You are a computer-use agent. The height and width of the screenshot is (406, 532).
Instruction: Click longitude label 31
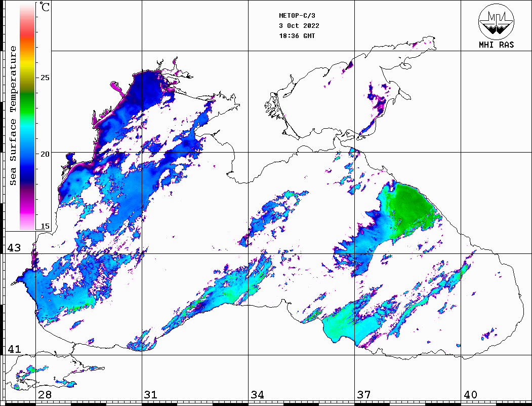(x=151, y=395)
